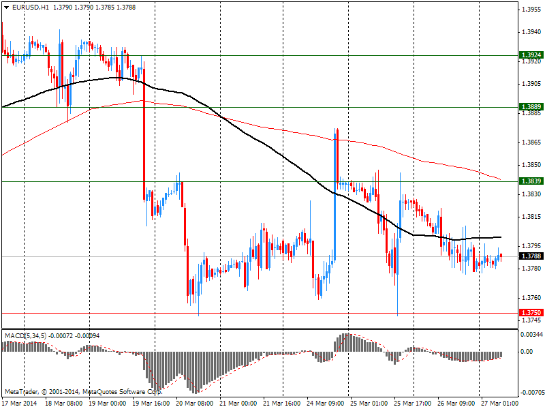
Task: Select the green 1.3889 level price tag
Action: coord(531,107)
